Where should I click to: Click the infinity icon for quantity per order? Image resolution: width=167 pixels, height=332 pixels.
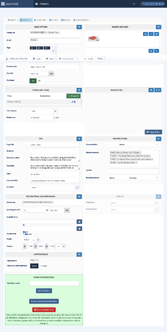pyautogui.click(x=67, y=210)
